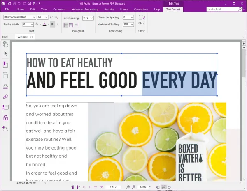The height and width of the screenshot is (191, 247).
Task: Close the Text Format editing mode
Action: click(142, 20)
